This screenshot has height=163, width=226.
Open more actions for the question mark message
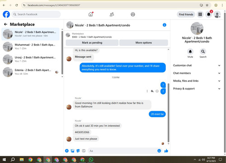click(x=147, y=91)
